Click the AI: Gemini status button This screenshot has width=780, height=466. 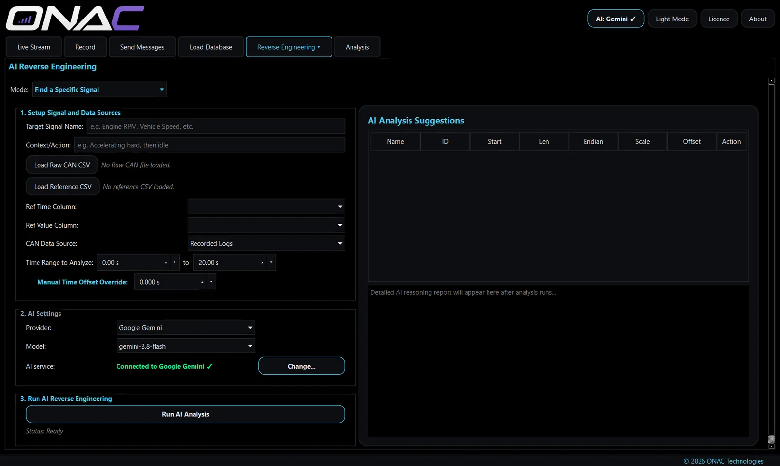[616, 19]
